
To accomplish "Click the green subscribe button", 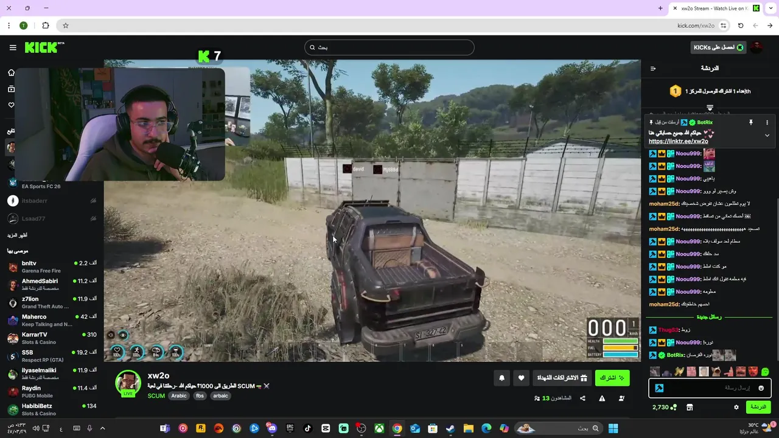I will [x=612, y=378].
